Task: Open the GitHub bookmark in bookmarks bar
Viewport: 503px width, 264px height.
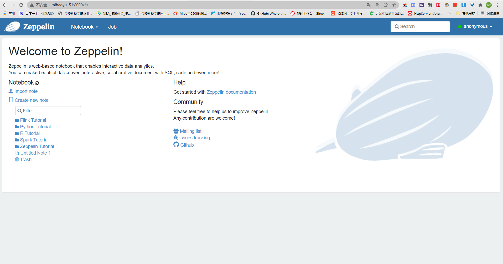Action: tap(268, 13)
